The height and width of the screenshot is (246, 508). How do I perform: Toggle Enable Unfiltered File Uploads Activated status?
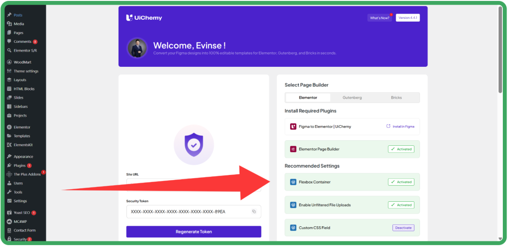pyautogui.click(x=401, y=205)
